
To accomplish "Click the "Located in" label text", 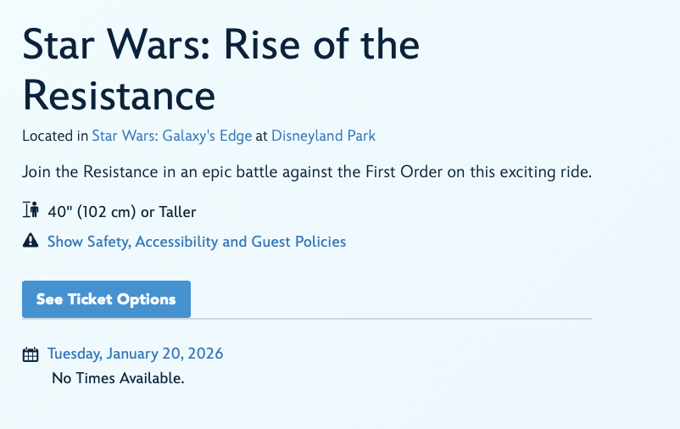I will coord(55,136).
